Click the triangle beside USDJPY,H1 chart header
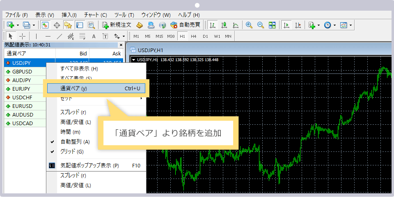This screenshot has width=394, height=197. 134,60
